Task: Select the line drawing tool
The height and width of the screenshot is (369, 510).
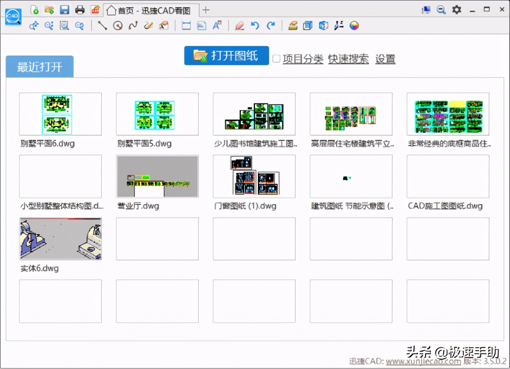Action: tap(102, 26)
